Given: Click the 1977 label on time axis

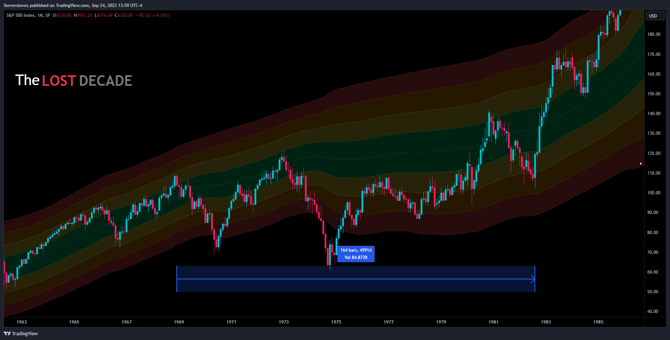Looking at the screenshot, I should 389,322.
